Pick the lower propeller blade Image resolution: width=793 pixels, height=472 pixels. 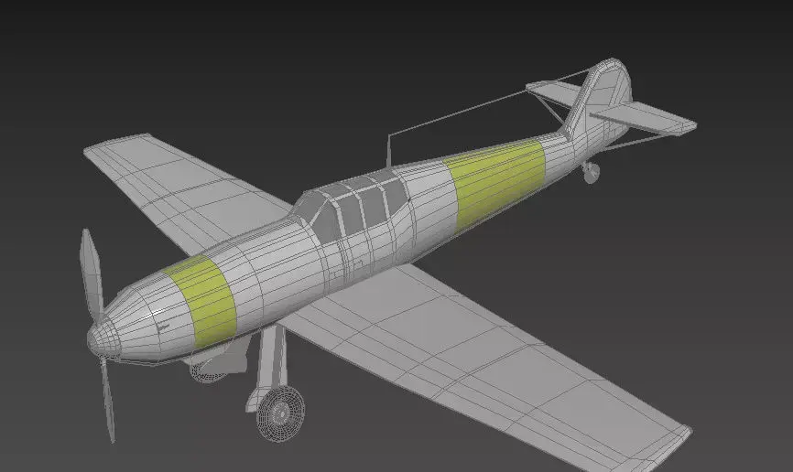pos(107,399)
